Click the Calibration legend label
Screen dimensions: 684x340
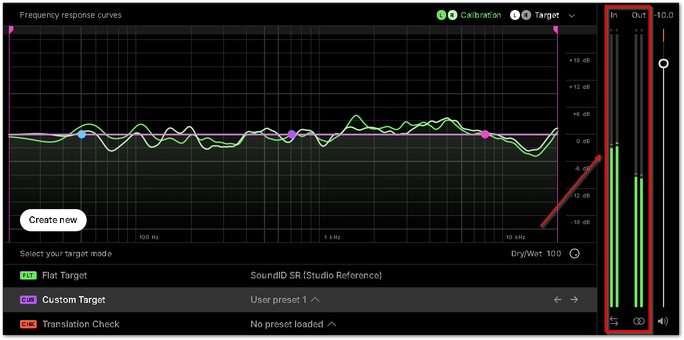pos(481,16)
